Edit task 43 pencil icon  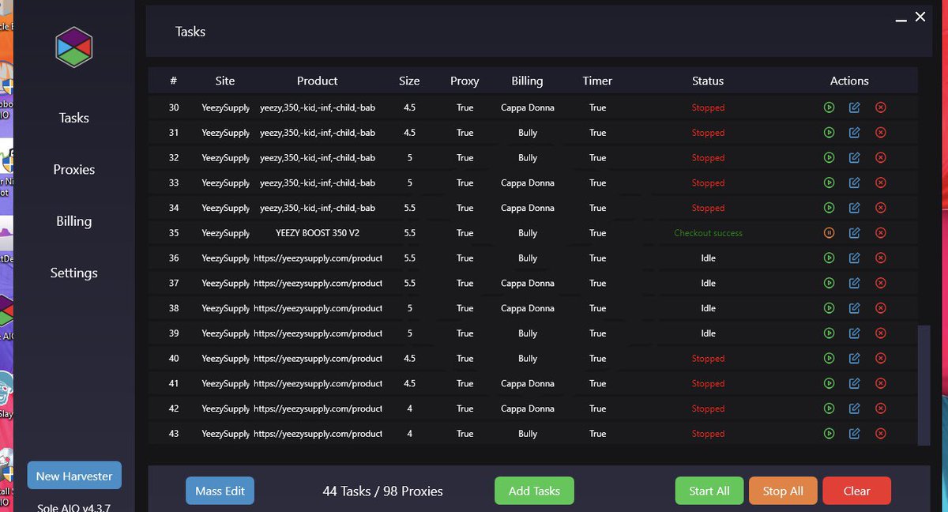tap(854, 434)
